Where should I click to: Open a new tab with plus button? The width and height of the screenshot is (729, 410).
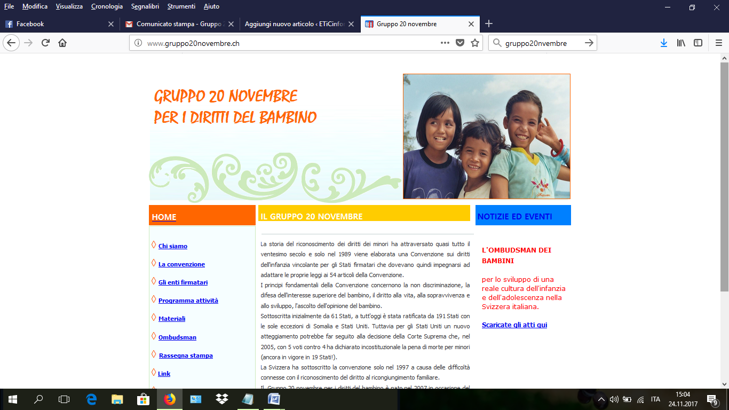[489, 23]
